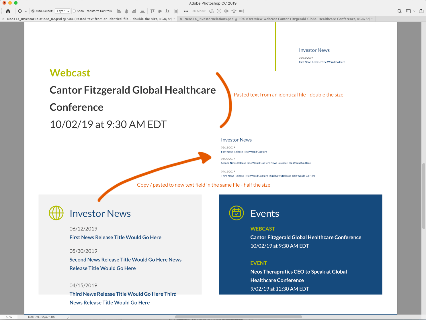Viewport: 426px width, 320px height.
Task: Click the 04/15/2019 date in gray box
Action: point(83,285)
